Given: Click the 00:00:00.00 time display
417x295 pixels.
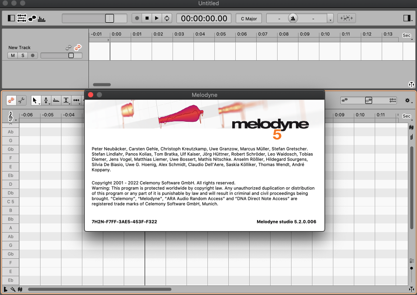Looking at the screenshot, I should point(204,18).
